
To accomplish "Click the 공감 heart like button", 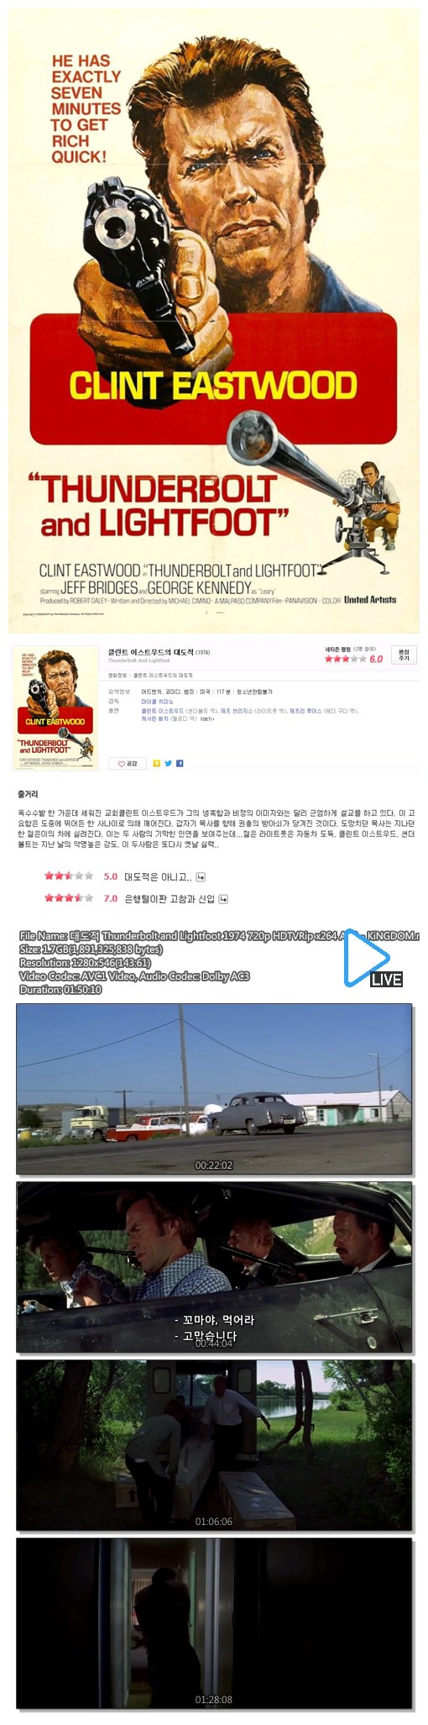I will [128, 763].
